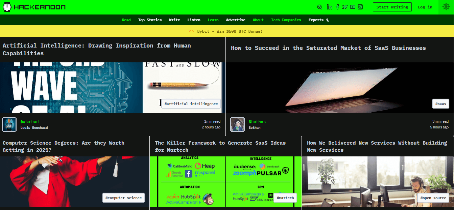
Task: Select Tech Companies in navigation bar
Action: click(286, 20)
